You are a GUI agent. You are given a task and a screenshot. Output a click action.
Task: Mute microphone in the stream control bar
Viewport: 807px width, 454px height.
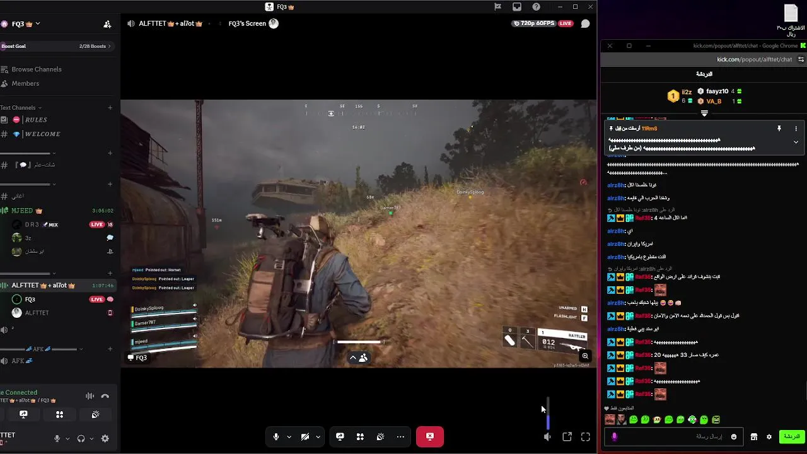pyautogui.click(x=276, y=436)
